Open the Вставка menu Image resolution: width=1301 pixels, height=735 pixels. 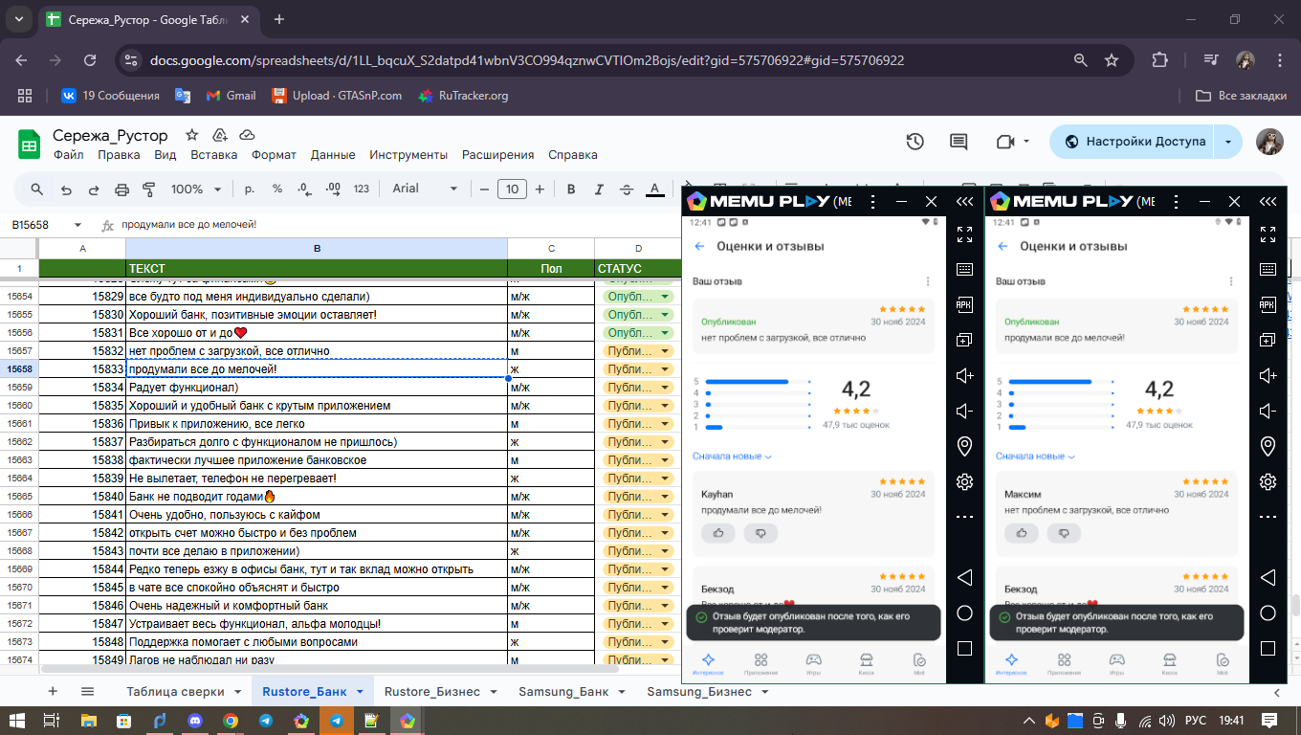click(x=213, y=154)
